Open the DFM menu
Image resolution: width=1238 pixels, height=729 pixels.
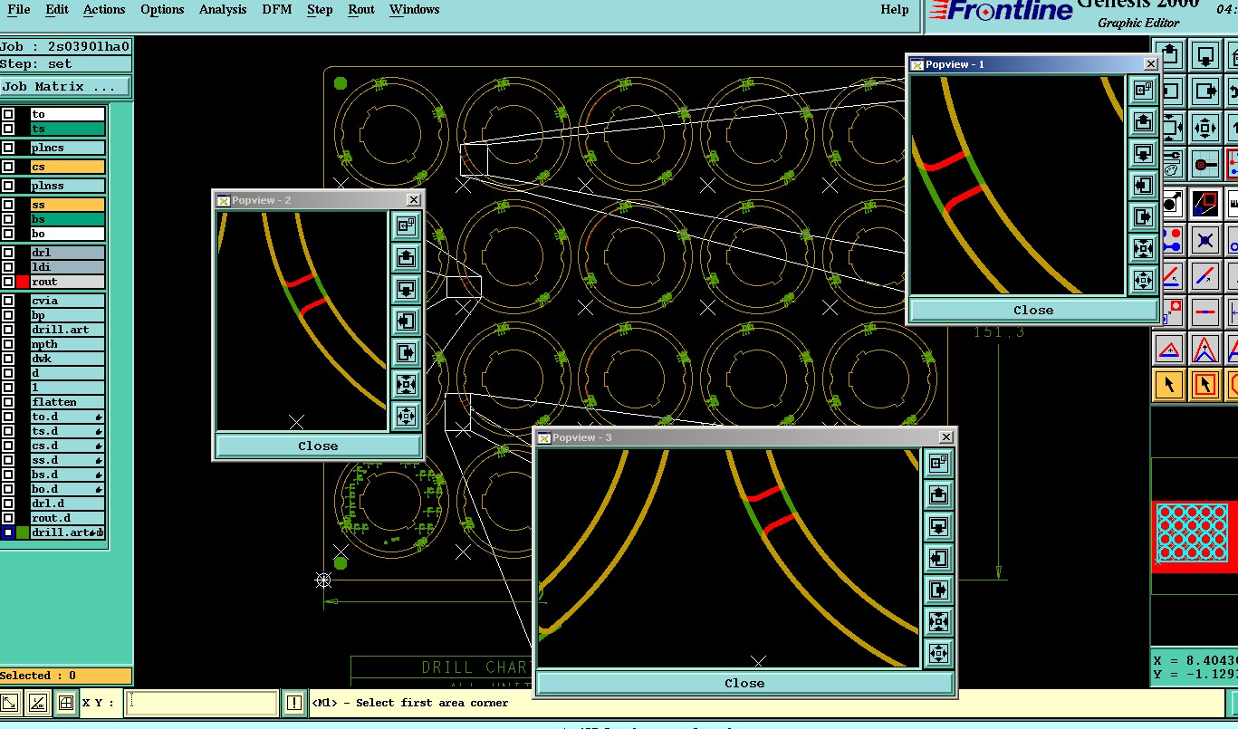(x=276, y=10)
